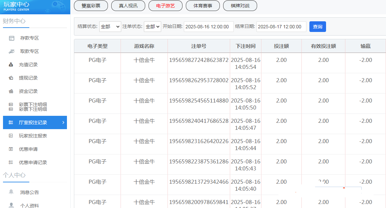Open 优惠申请记录 in the sidebar

(33, 162)
